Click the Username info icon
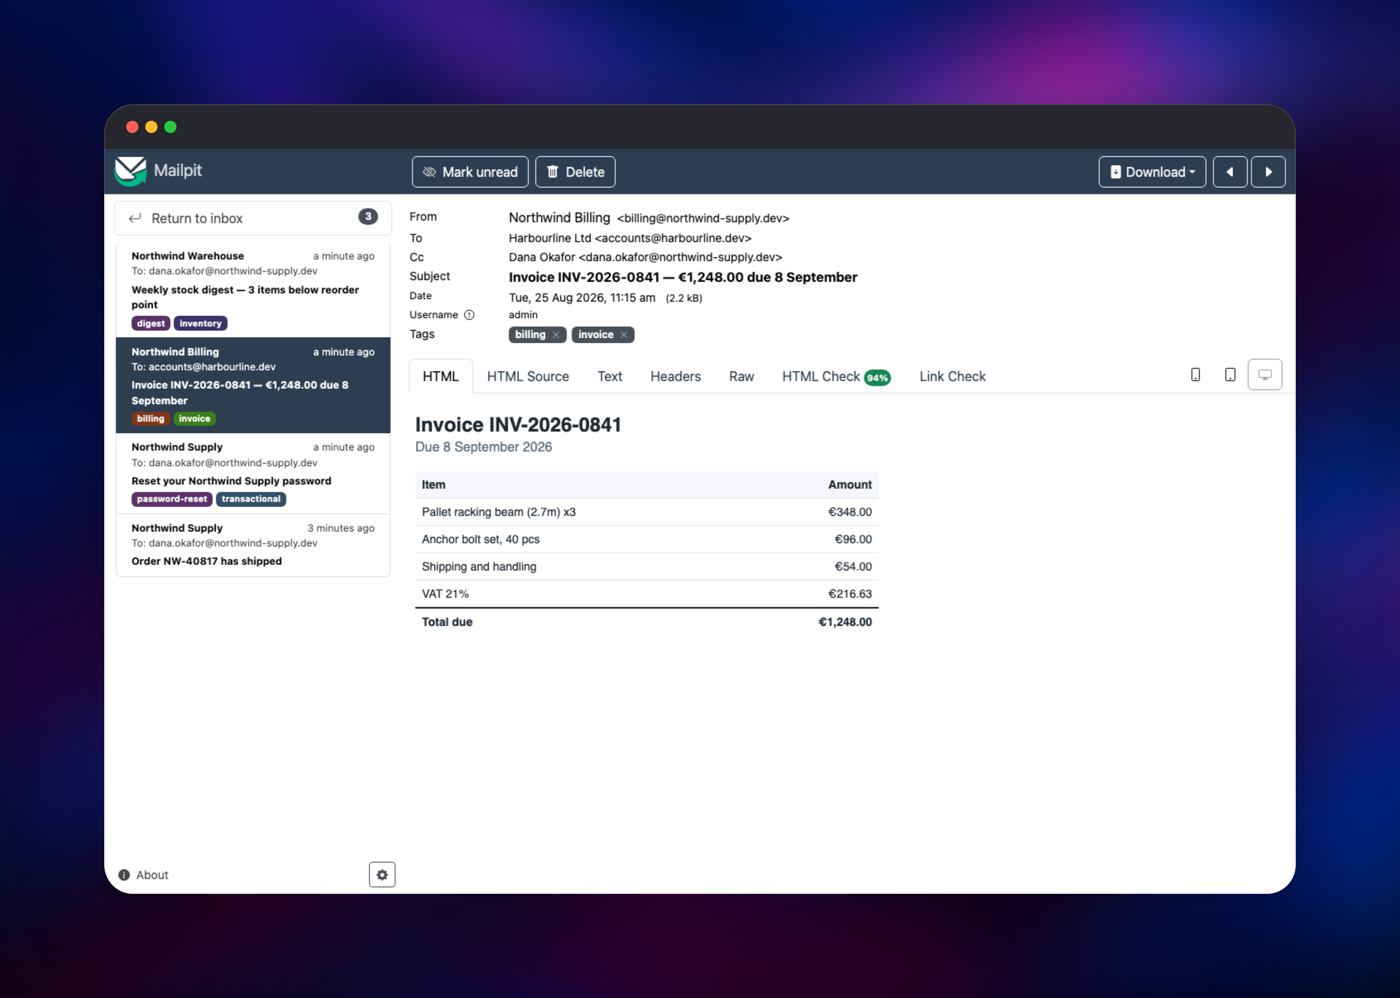Image resolution: width=1400 pixels, height=998 pixels. (469, 315)
